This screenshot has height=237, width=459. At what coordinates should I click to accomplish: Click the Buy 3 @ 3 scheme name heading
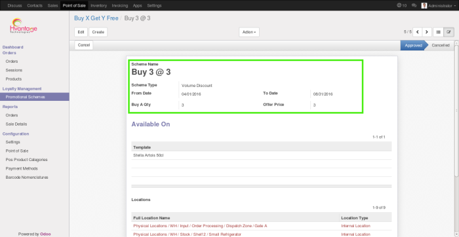[151, 72]
